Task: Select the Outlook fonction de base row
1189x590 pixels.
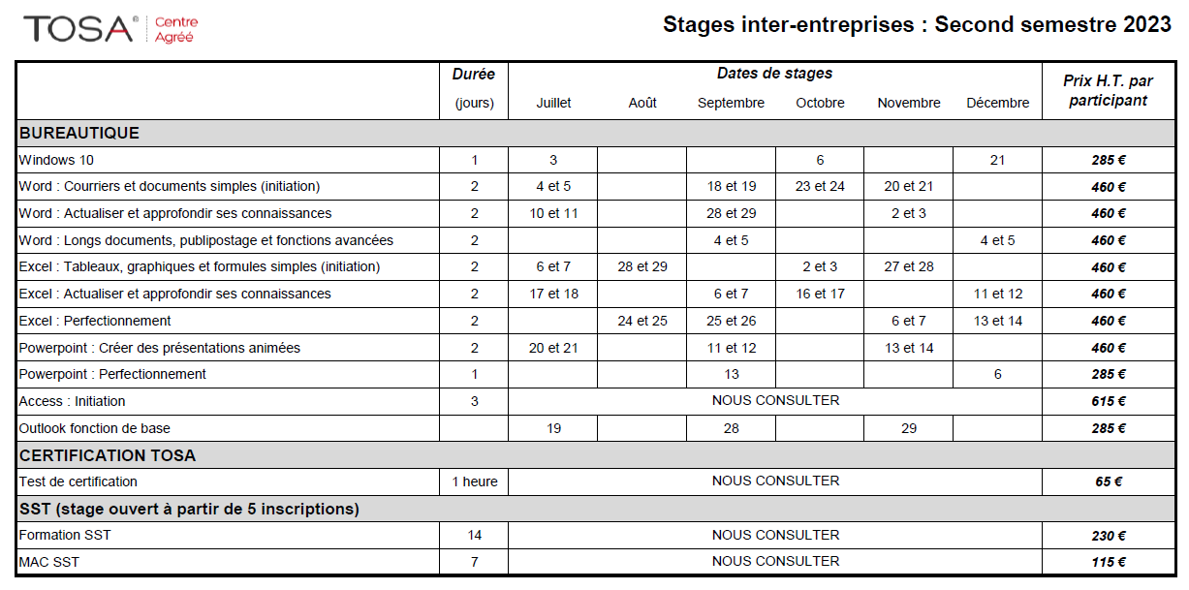Action: pos(596,428)
